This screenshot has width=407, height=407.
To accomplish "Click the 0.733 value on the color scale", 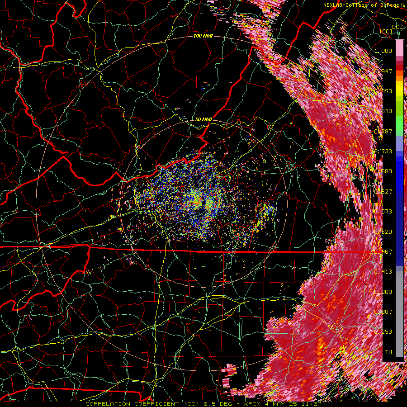I will click(x=383, y=151).
